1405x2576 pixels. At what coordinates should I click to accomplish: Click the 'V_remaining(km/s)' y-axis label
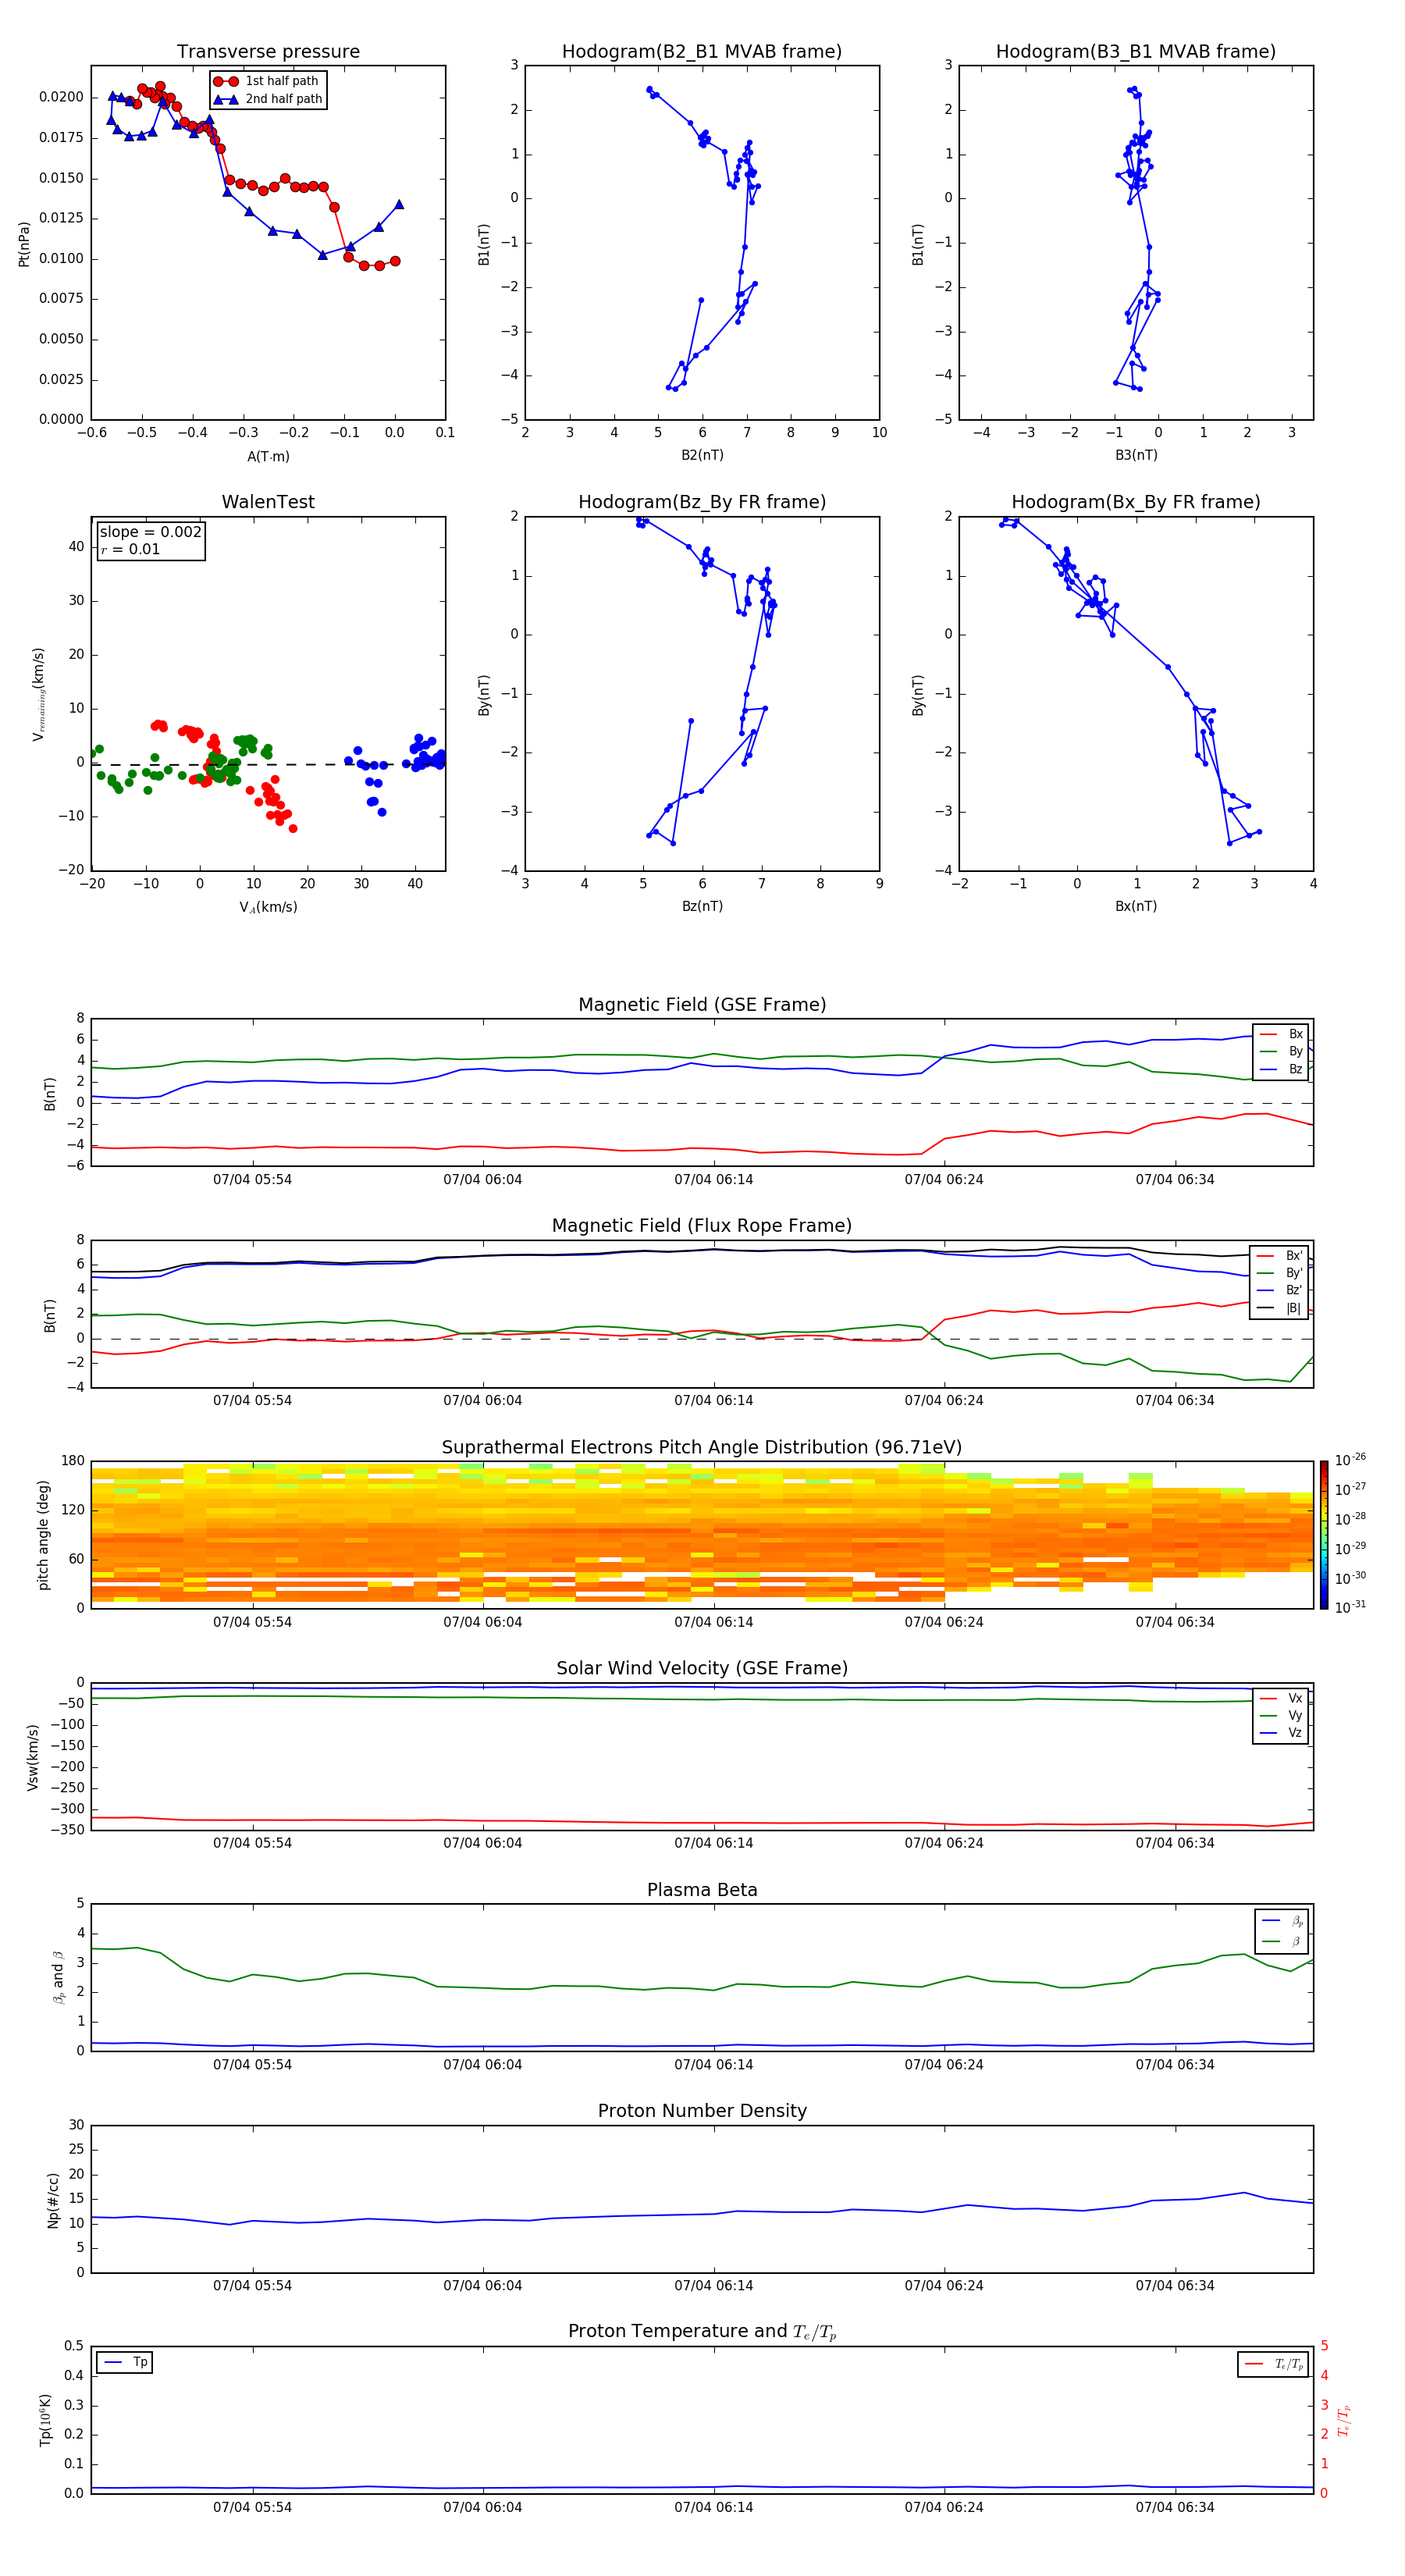coord(39,694)
